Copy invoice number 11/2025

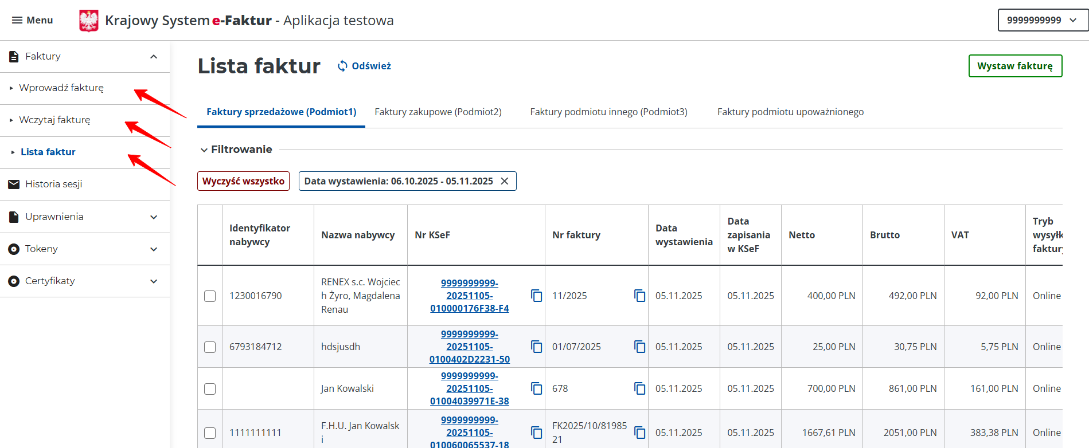tap(639, 296)
